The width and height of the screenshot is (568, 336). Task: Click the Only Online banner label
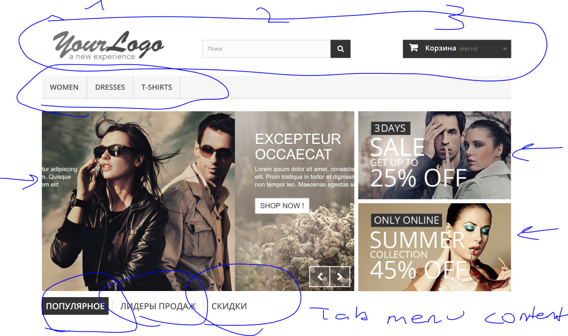pos(407,220)
